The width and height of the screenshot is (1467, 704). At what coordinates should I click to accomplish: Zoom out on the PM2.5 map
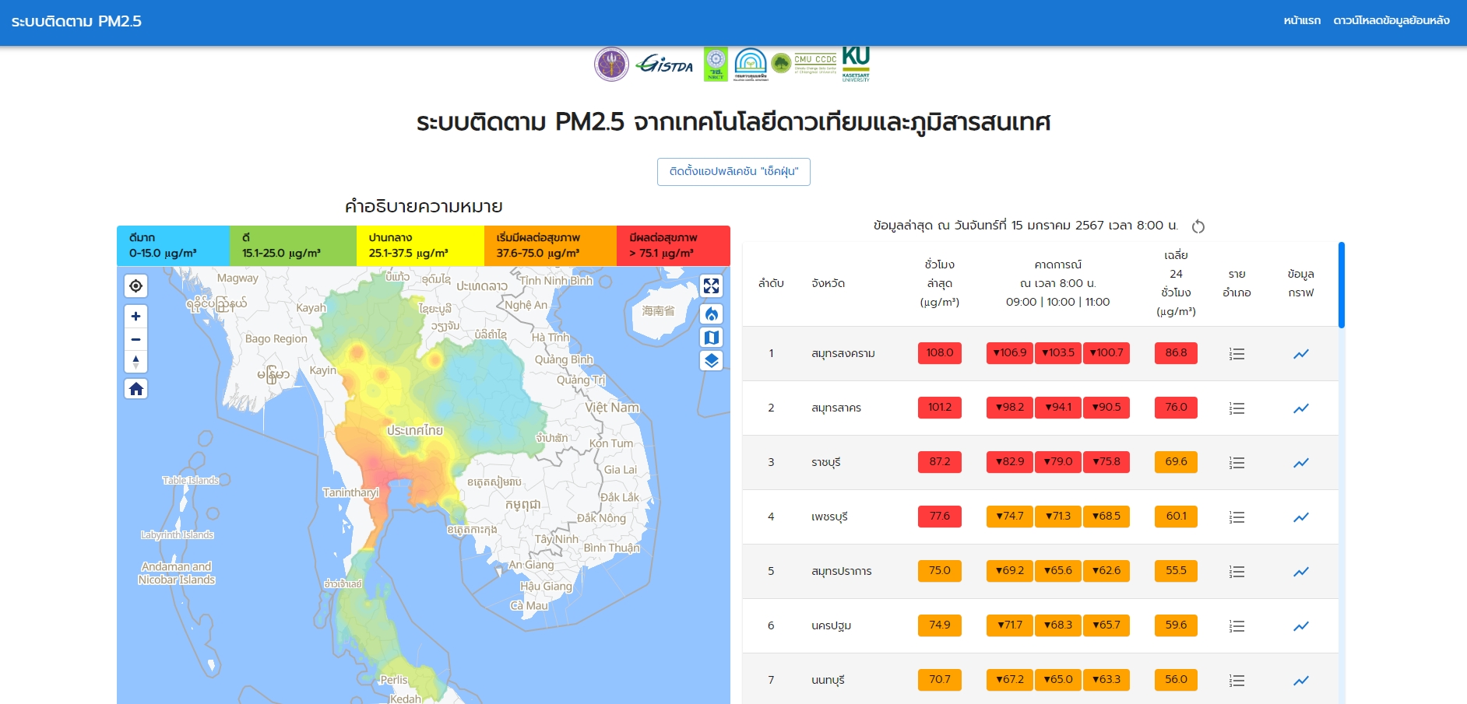pyautogui.click(x=135, y=339)
